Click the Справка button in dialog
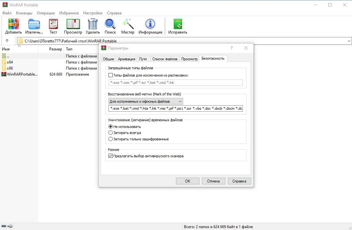Screen dimensions: 352x230 coord(239,181)
